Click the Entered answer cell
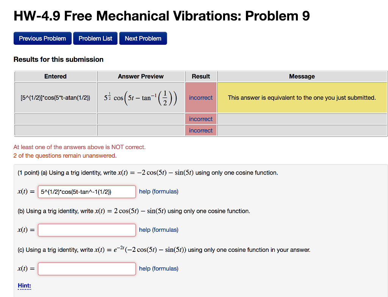 tap(55, 97)
